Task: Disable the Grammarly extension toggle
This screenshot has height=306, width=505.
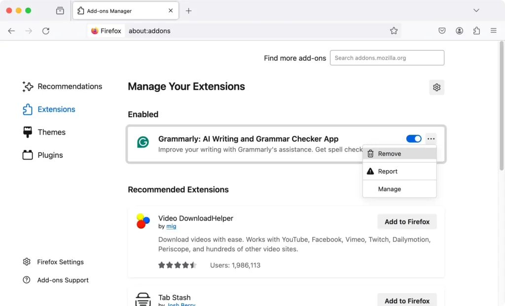Action: tap(414, 139)
